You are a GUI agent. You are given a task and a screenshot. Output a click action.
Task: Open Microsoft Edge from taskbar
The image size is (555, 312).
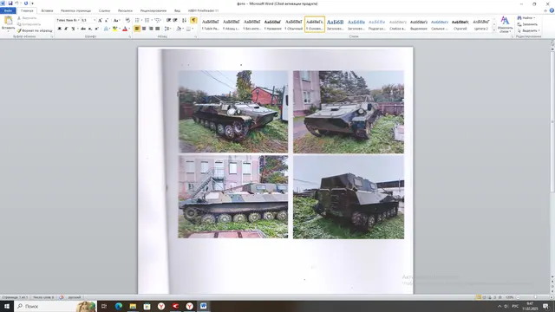[119, 306]
